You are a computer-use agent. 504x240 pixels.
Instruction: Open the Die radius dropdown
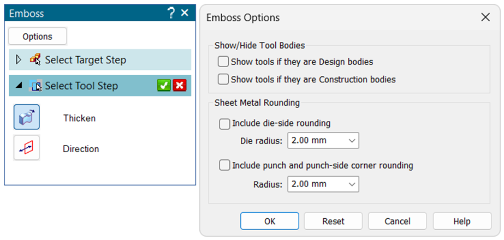(323, 140)
